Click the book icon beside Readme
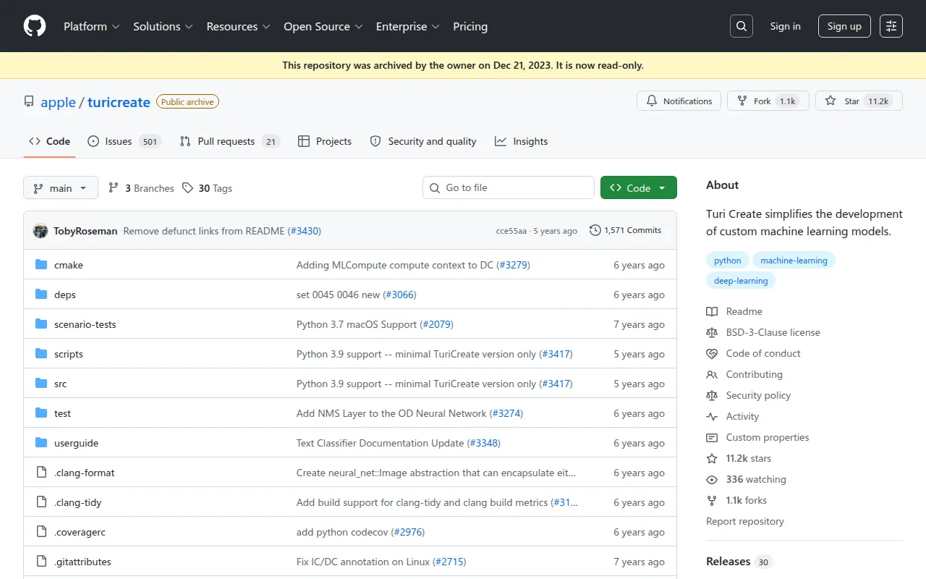926x579 pixels. [712, 311]
